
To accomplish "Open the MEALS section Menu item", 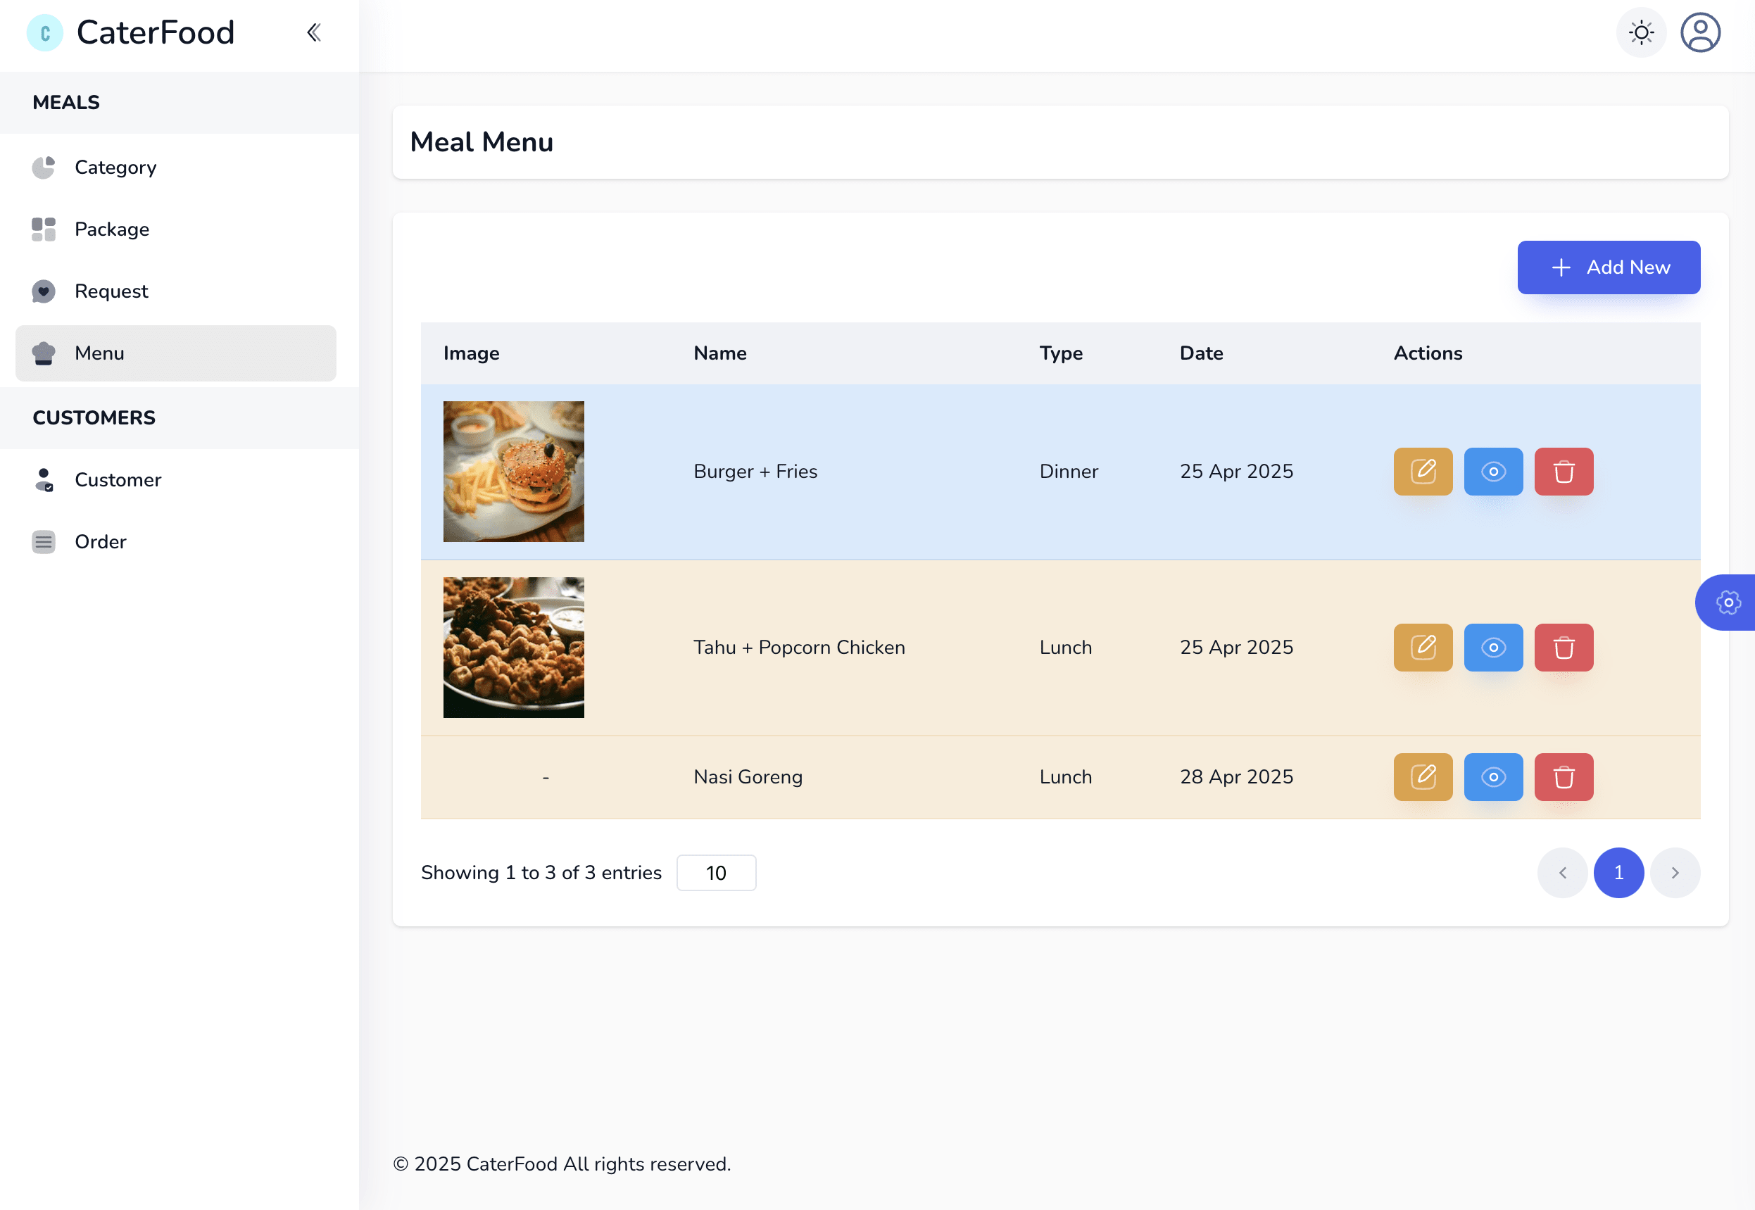I will coord(99,353).
